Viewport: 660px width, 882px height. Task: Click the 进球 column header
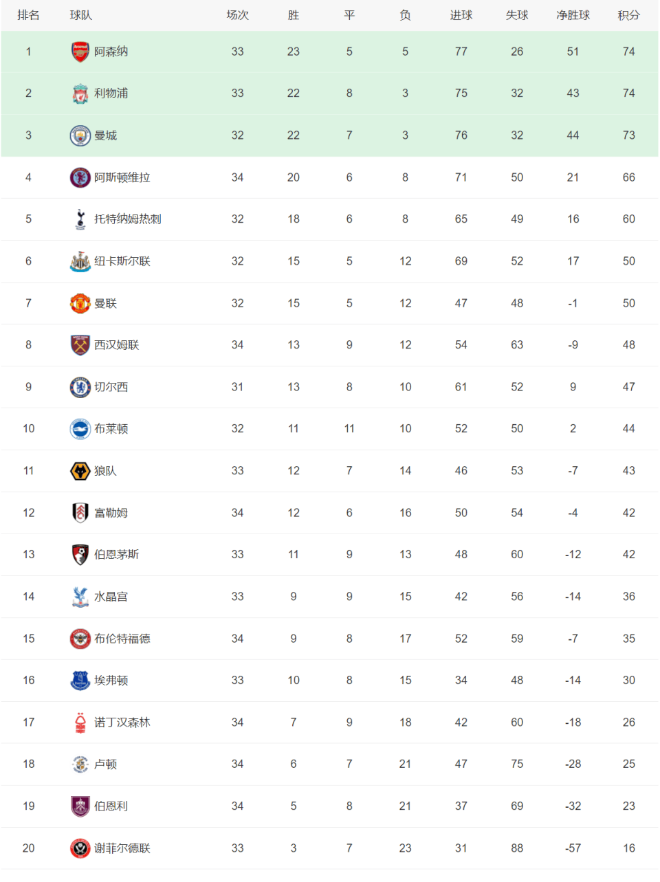[461, 15]
